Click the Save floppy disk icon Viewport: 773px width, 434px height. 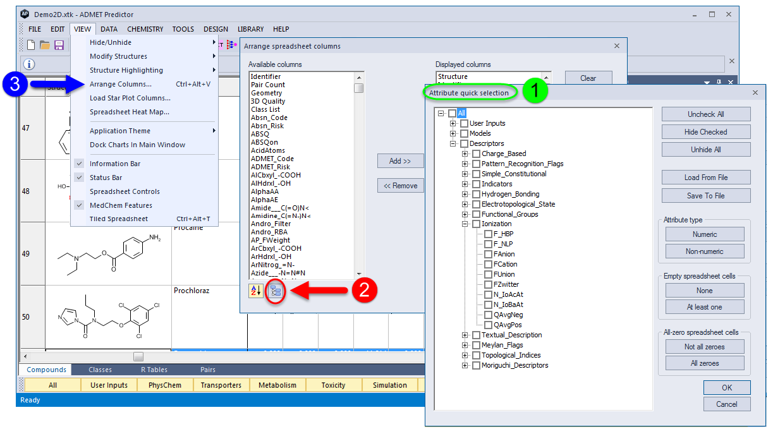tap(59, 45)
